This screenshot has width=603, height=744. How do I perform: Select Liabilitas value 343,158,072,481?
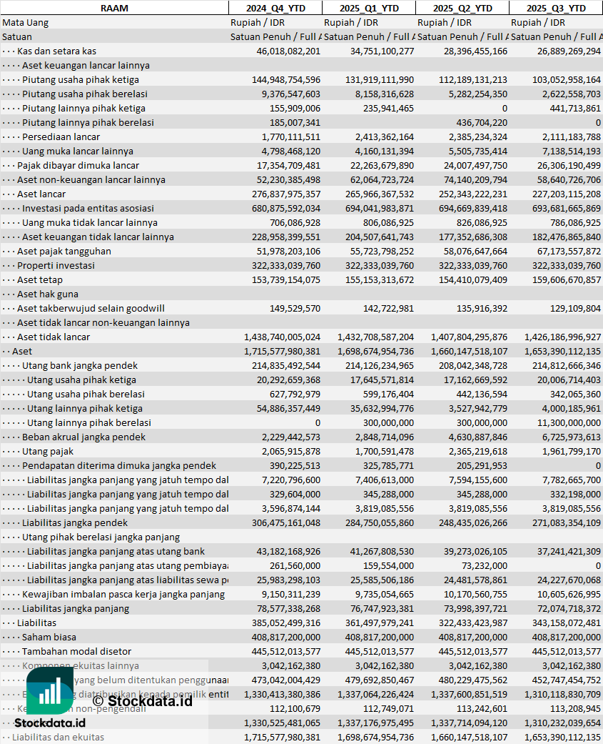pyautogui.click(x=567, y=623)
